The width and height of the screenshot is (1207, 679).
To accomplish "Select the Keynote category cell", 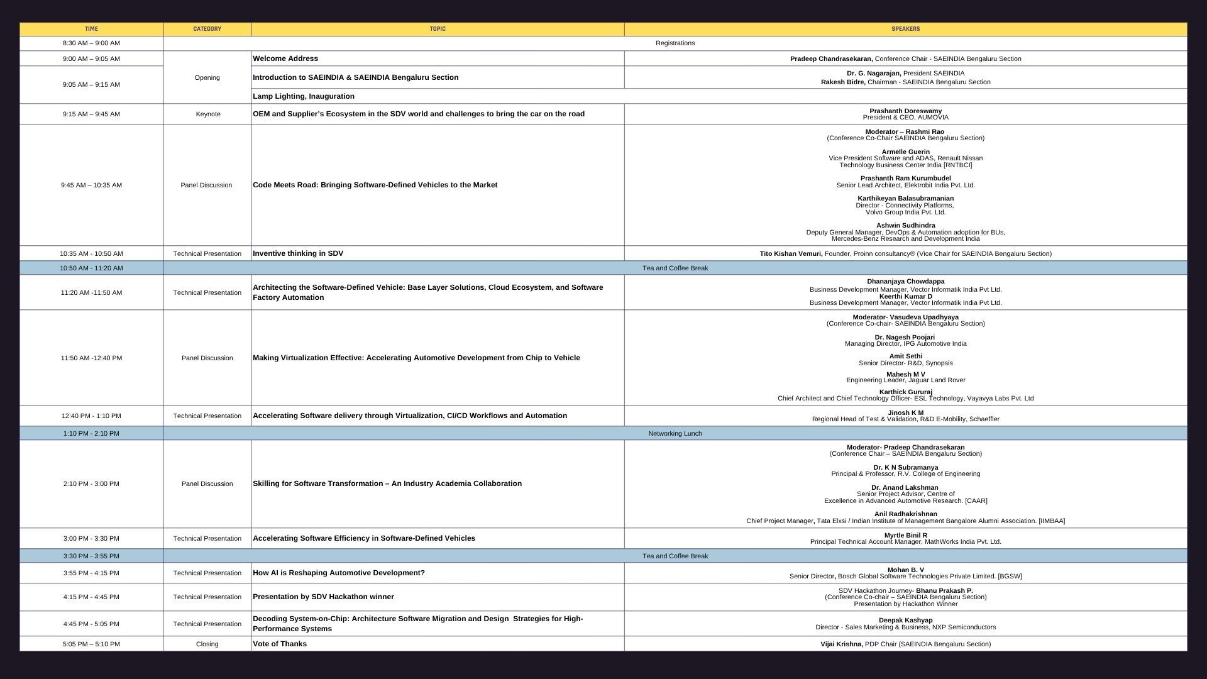I will 207,114.
